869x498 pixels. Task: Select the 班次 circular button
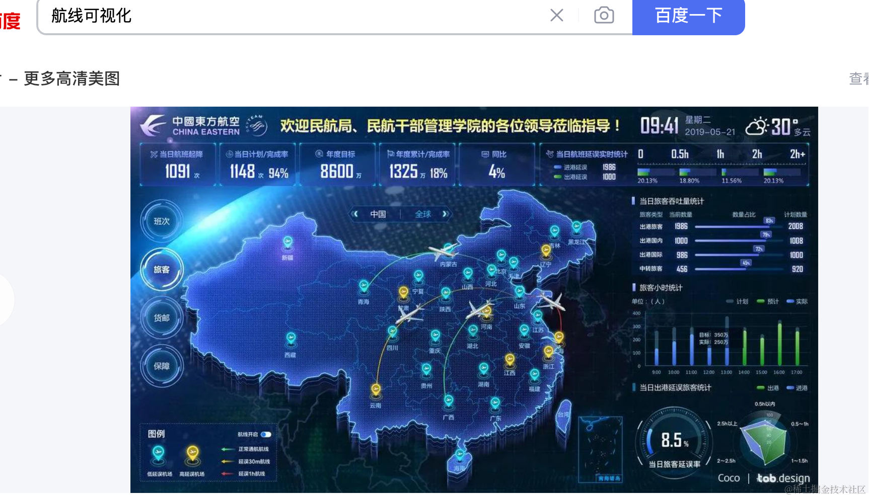pos(162,221)
